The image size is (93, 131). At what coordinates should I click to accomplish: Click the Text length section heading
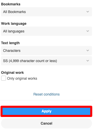pos(10,43)
